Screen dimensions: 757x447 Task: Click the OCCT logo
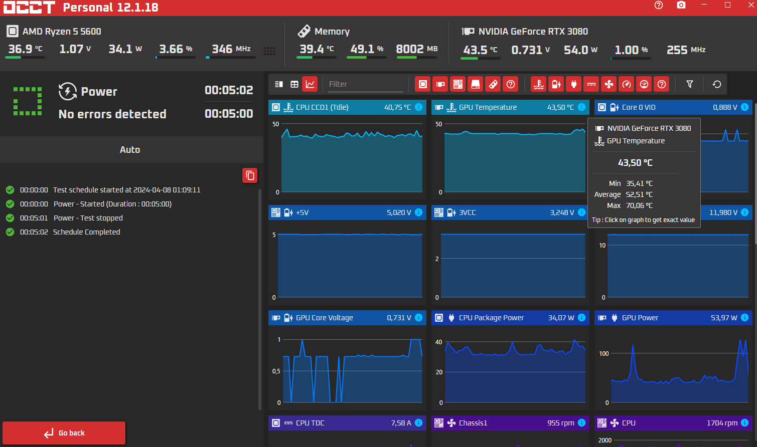(29, 8)
